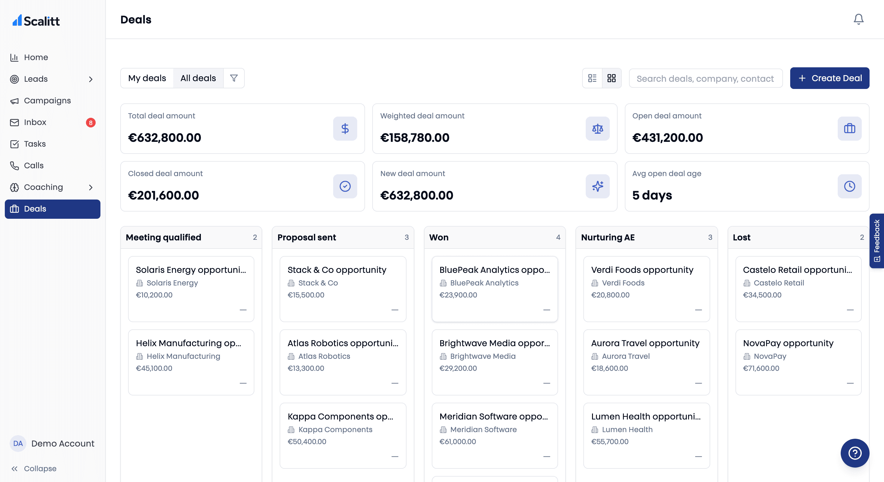Click the building icon beside NovaPay
This screenshot has height=482, width=884.
tap(747, 356)
